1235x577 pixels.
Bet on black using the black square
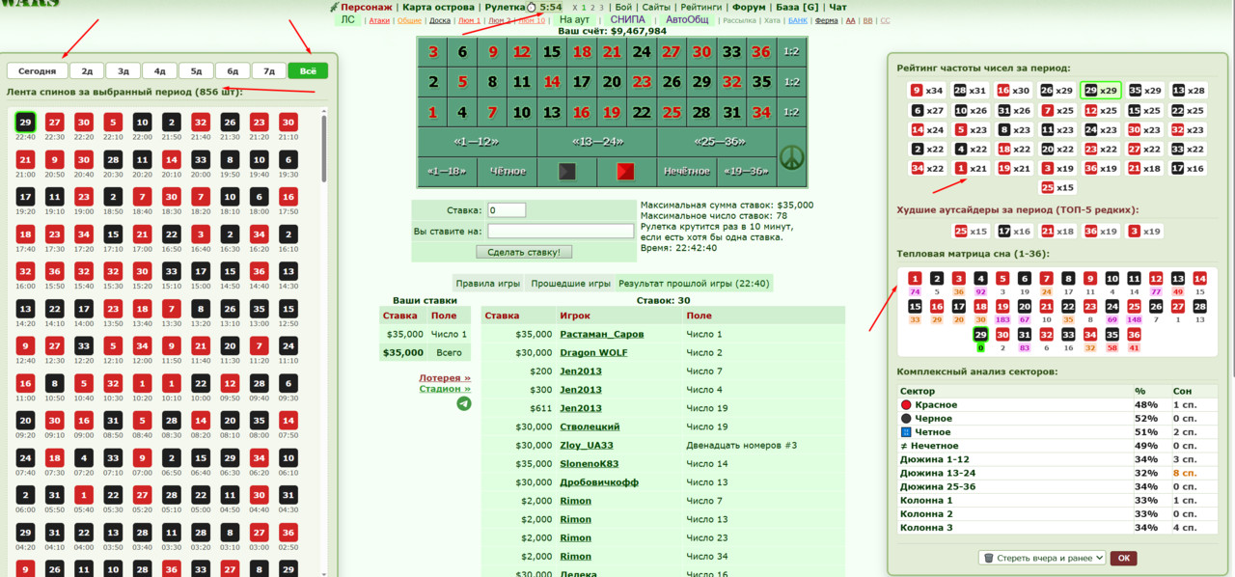pyautogui.click(x=567, y=171)
